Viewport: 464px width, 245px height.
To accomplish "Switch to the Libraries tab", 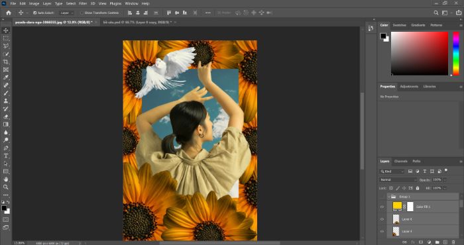I will [430, 87].
